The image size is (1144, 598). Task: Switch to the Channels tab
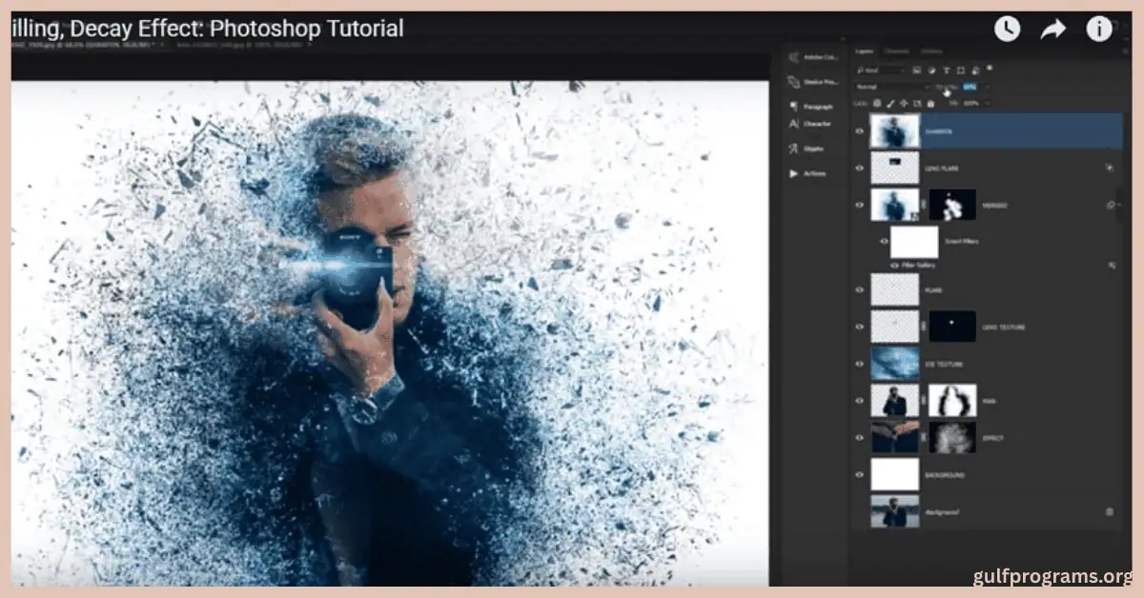[897, 51]
